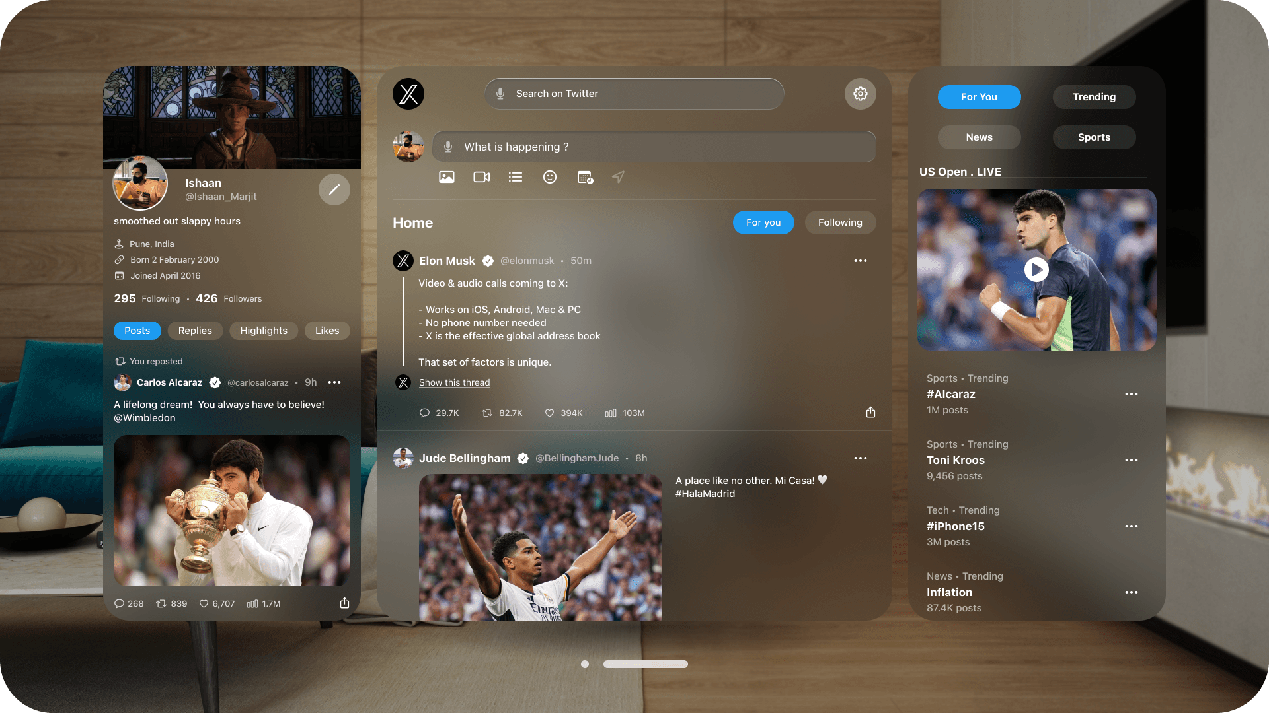
Task: Select the For you feed toggle
Action: (x=763, y=222)
